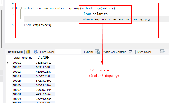Toggle breakpoint dot on line 2
Image resolution: width=169 pixels, height=103 pixels.
point(17,8)
